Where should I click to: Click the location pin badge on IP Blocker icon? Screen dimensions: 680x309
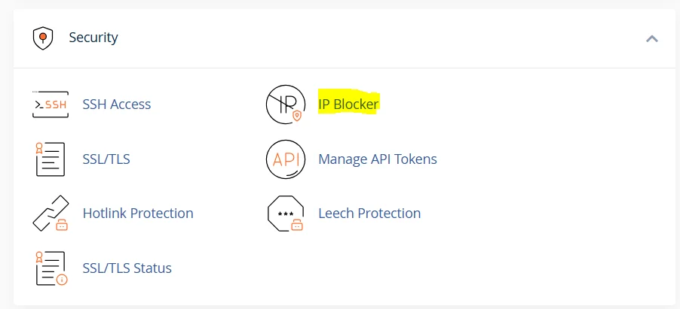[x=297, y=116]
